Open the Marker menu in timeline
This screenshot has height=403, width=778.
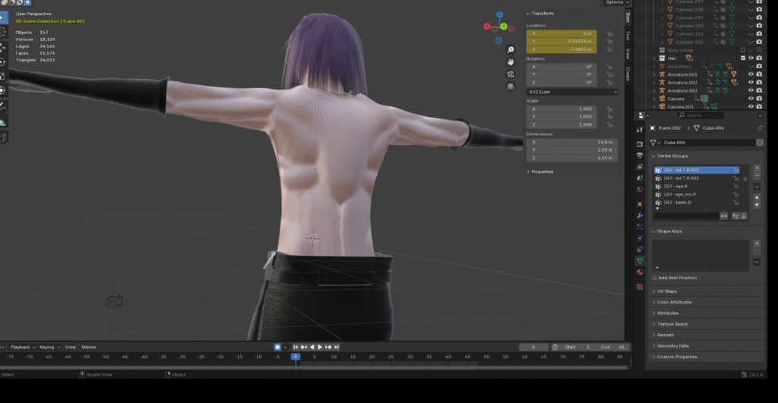(x=89, y=347)
